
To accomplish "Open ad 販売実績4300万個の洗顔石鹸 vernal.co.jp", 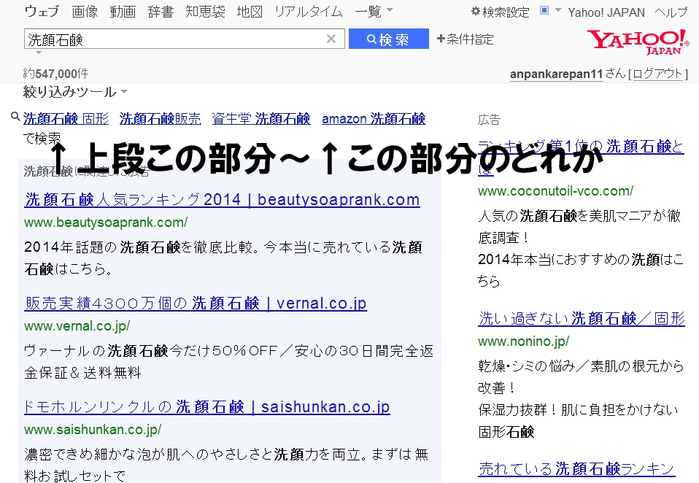I will (x=196, y=303).
